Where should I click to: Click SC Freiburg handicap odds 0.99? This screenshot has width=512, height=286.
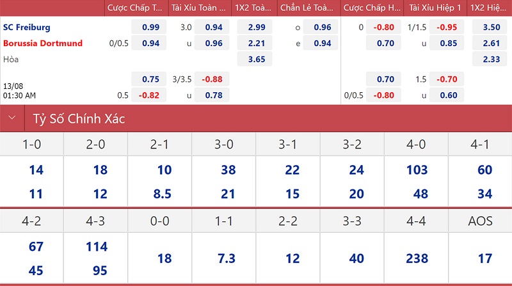click(149, 27)
